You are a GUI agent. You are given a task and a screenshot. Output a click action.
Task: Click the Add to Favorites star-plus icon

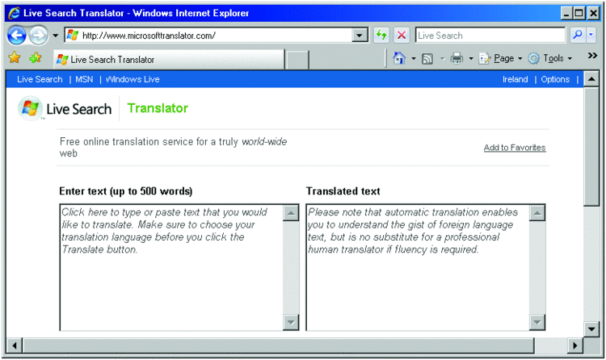pyautogui.click(x=36, y=58)
